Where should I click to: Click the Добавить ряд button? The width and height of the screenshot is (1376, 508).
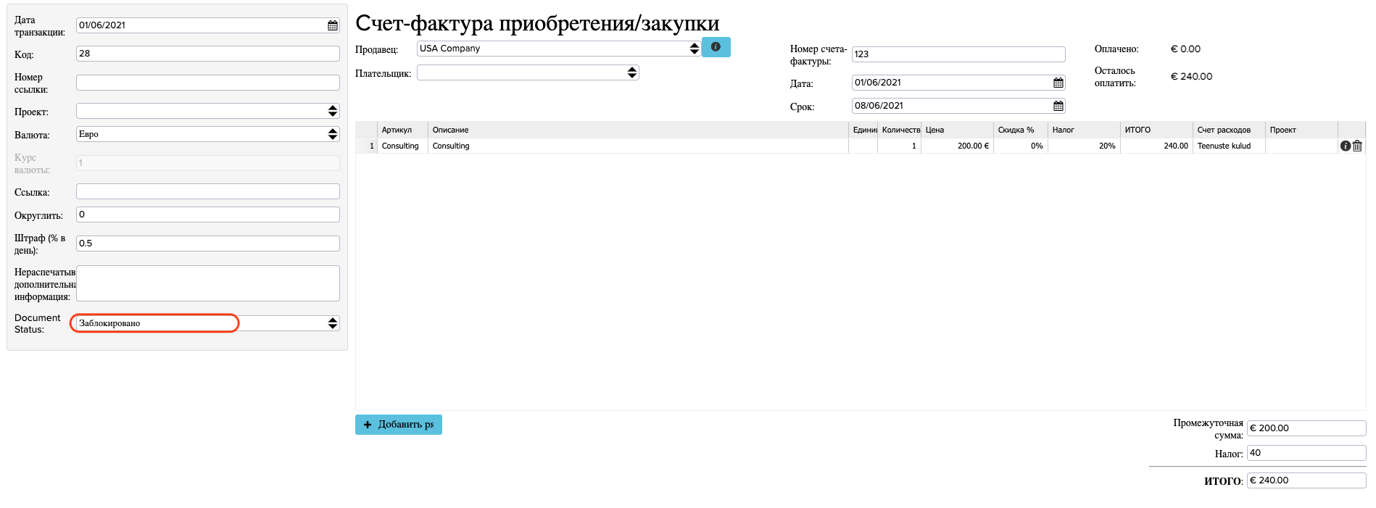coord(398,425)
